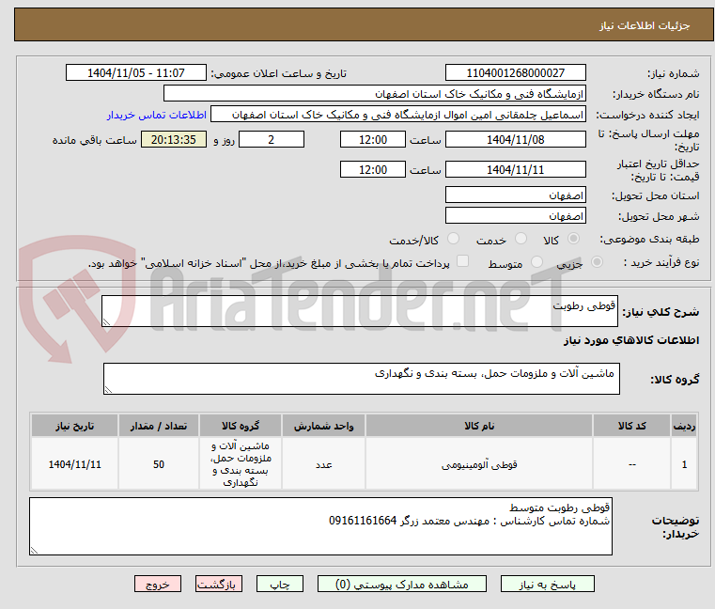Click the تعداد / مقدار column header
This screenshot has height=609, width=715.
(158, 426)
